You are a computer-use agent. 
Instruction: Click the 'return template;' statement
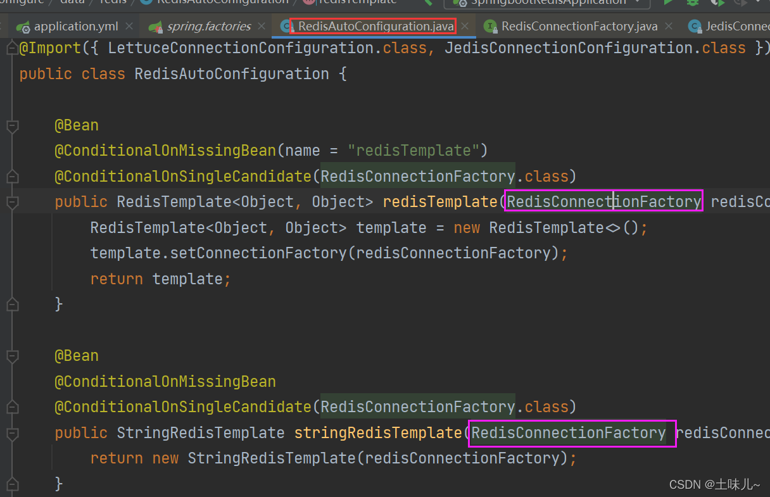(x=161, y=279)
